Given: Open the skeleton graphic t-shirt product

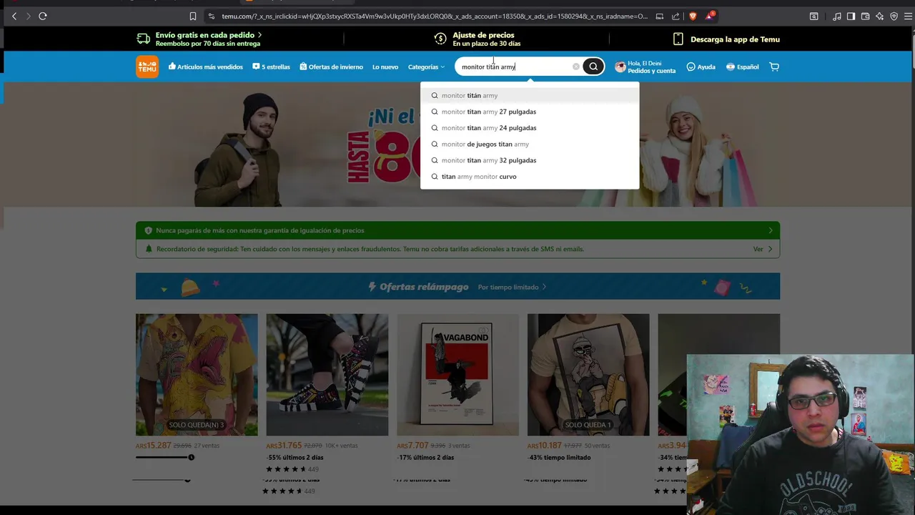Looking at the screenshot, I should (x=588, y=375).
